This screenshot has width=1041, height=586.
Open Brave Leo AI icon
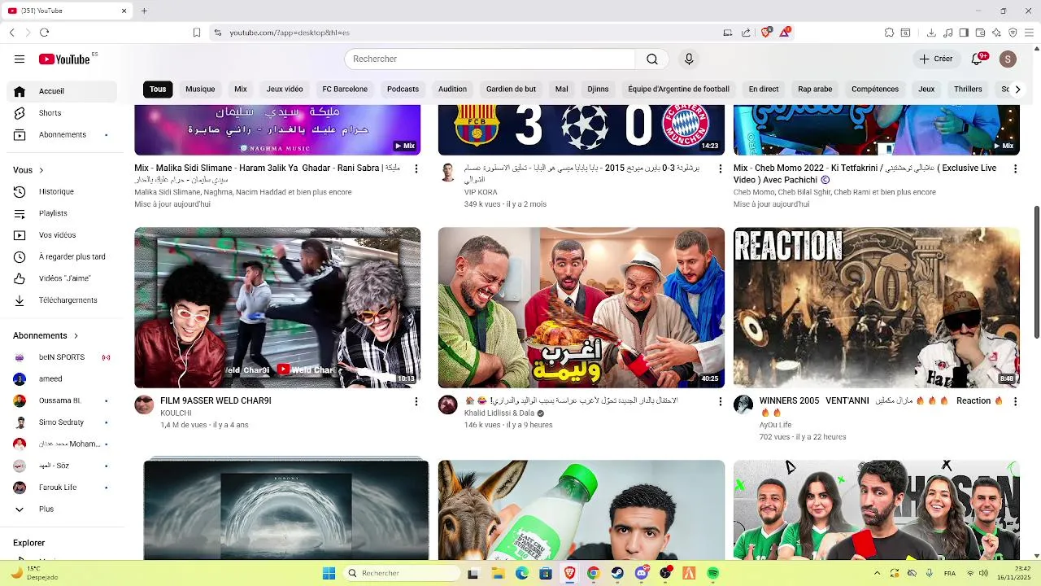click(x=996, y=33)
